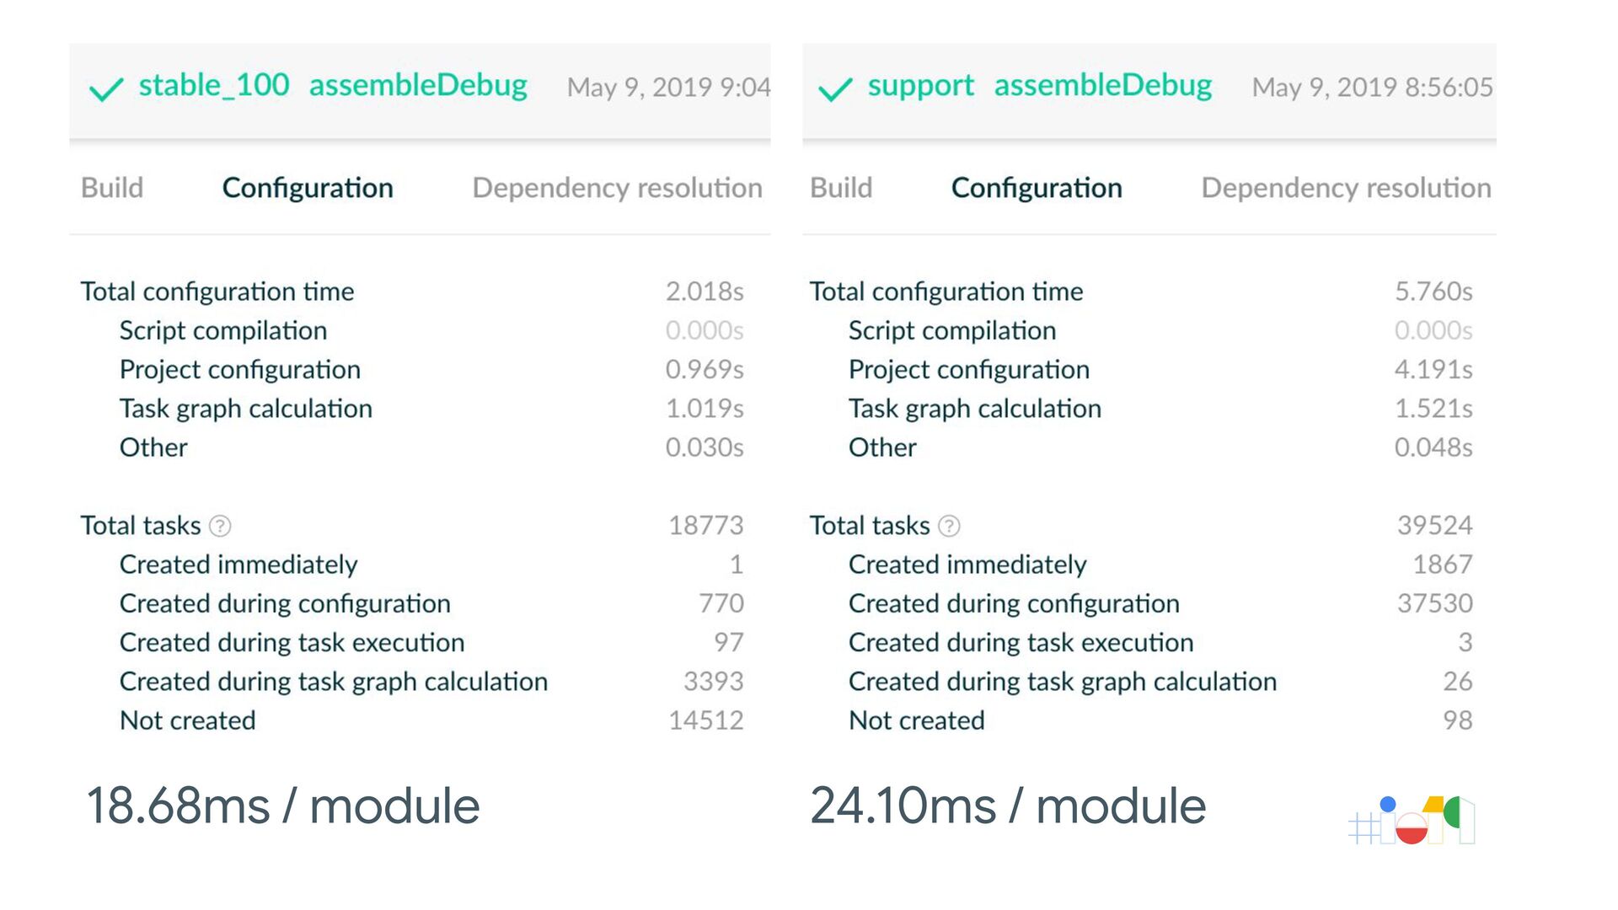This screenshot has width=1618, height=910.
Task: Click assembleDebug next to stable_100
Action: pos(418,86)
